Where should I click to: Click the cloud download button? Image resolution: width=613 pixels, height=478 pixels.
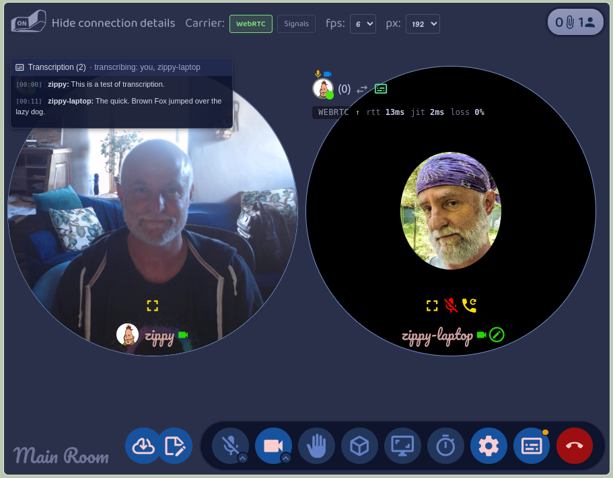click(x=143, y=446)
